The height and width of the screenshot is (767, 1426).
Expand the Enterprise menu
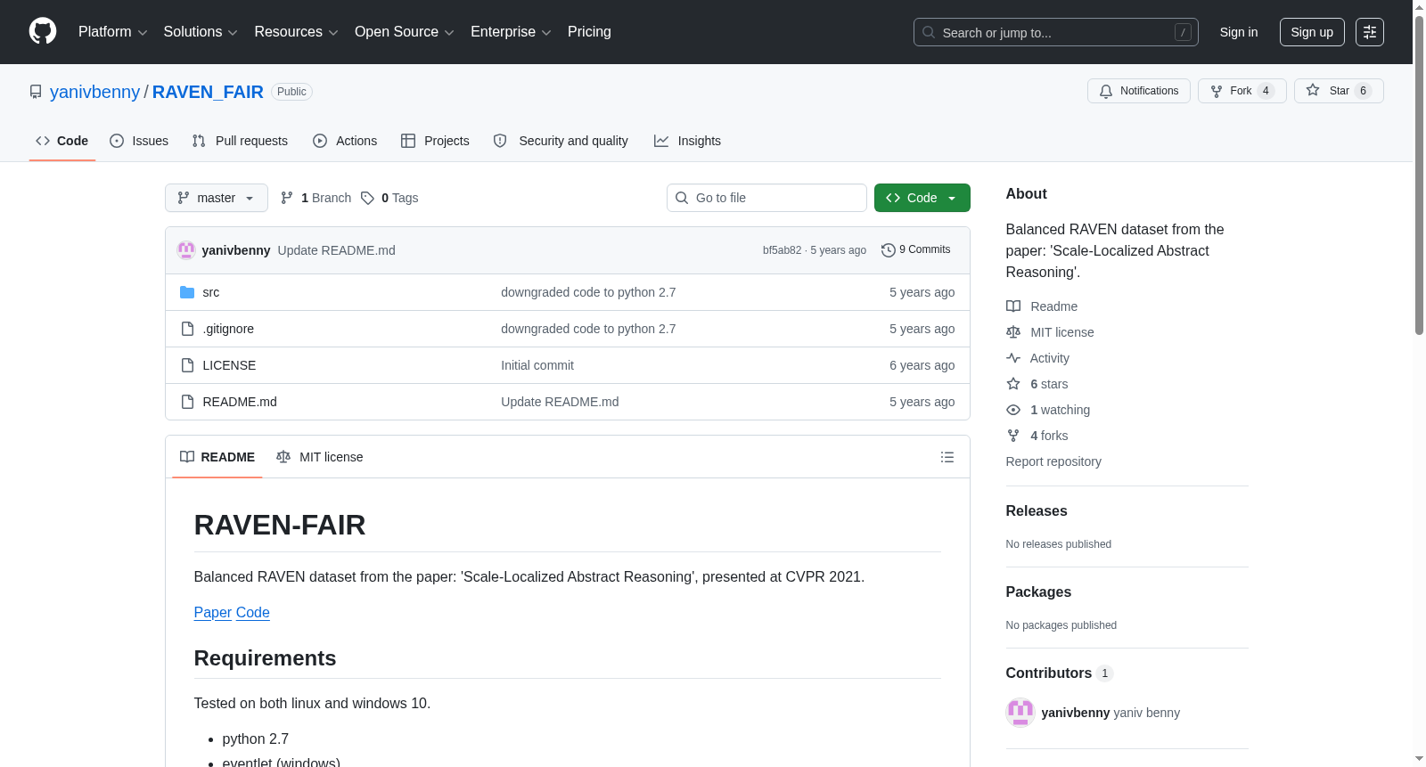click(511, 32)
